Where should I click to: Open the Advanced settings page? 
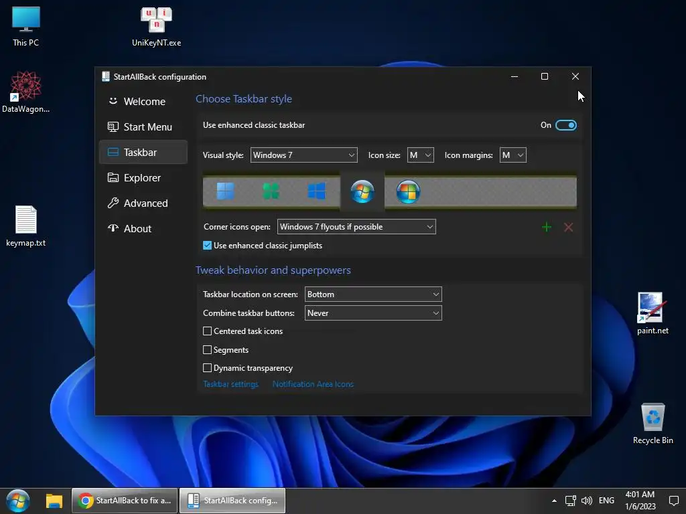[x=143, y=203]
